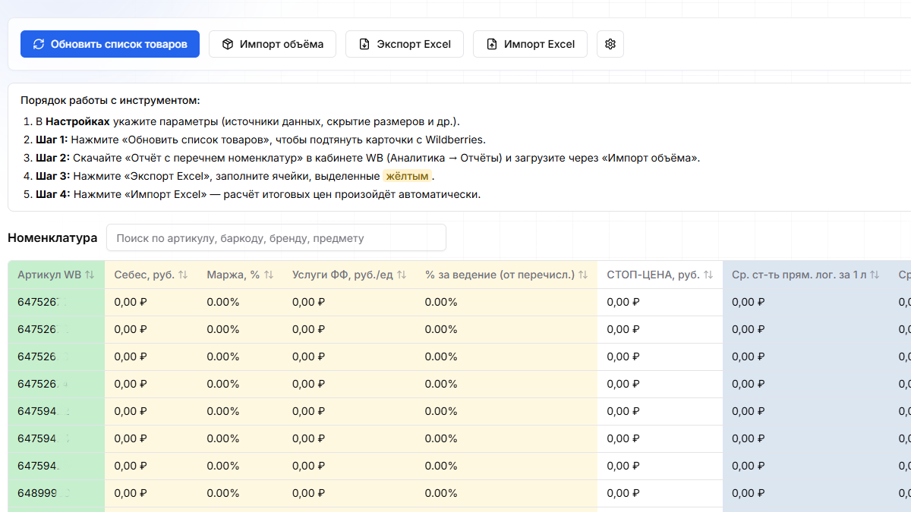This screenshot has height=512, width=911.
Task: Click Ср. ст-ть value in 648999 row
Action: (x=749, y=493)
